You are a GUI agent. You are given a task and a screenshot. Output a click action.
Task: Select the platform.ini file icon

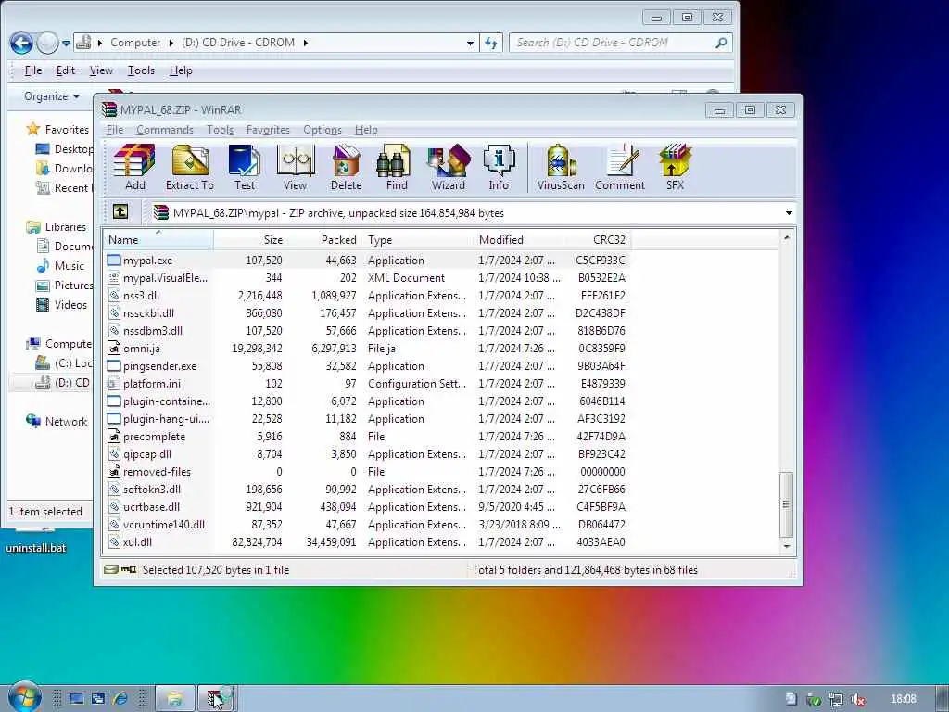tap(114, 383)
